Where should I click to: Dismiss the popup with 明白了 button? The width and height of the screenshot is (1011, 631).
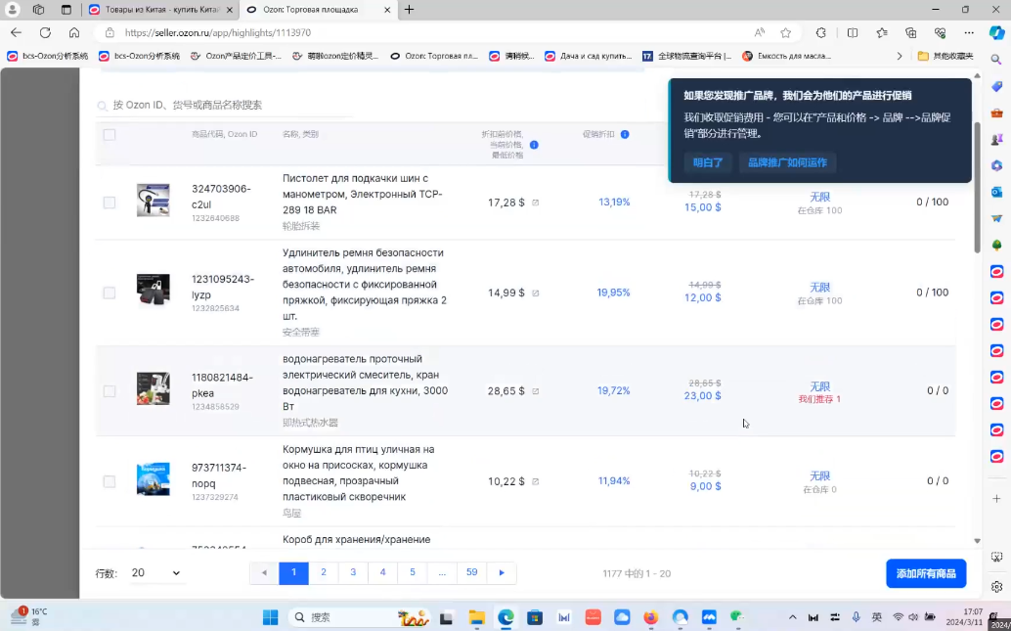[x=707, y=162]
